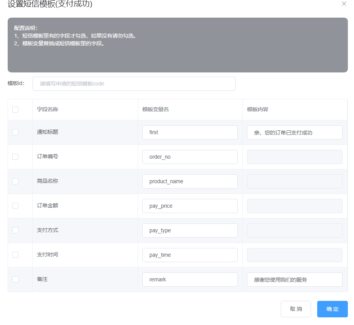This screenshot has height=325, width=354.
Task: Edit the 'order_no' variable name field
Action: [x=190, y=157]
